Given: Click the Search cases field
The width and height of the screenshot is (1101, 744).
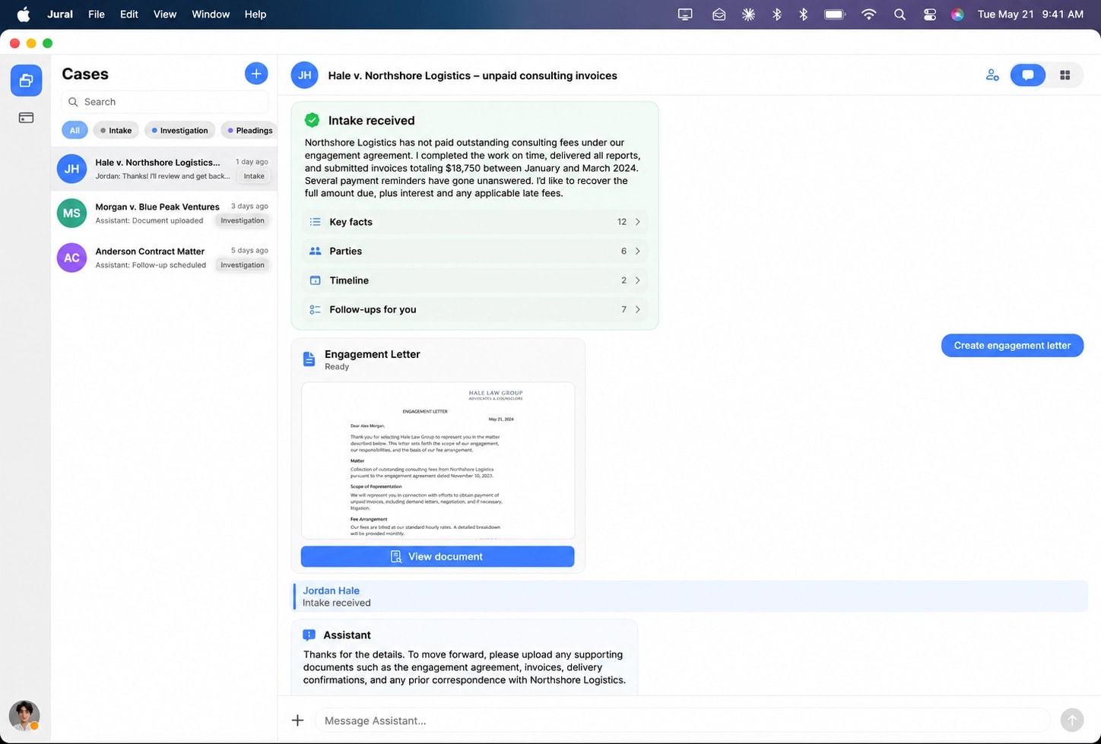Looking at the screenshot, I should (164, 102).
